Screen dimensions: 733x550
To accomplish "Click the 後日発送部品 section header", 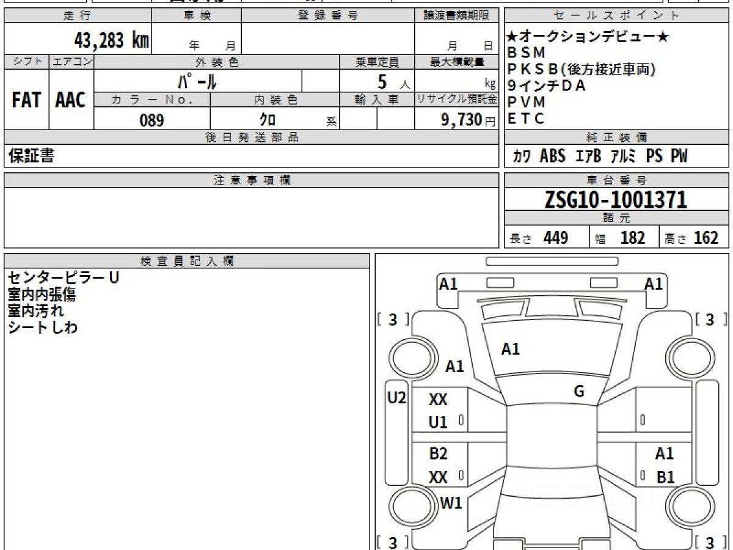I will [x=251, y=137].
